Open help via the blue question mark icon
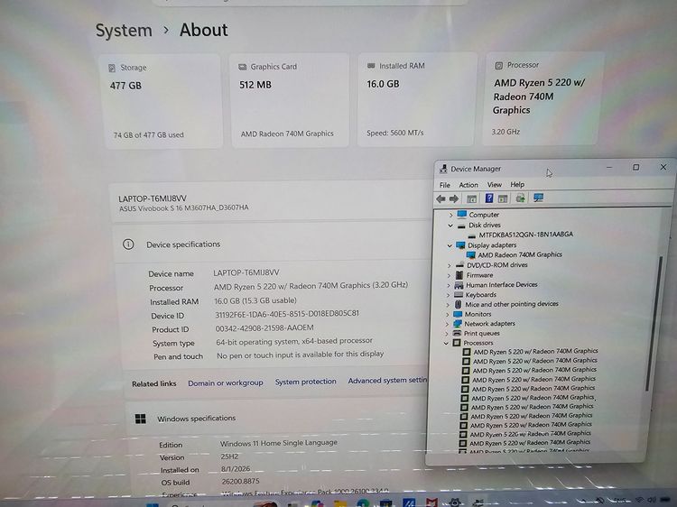This screenshot has width=677, height=507. [488, 198]
